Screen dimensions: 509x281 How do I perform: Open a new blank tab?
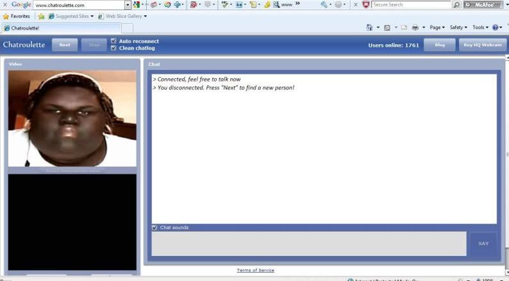(x=127, y=28)
